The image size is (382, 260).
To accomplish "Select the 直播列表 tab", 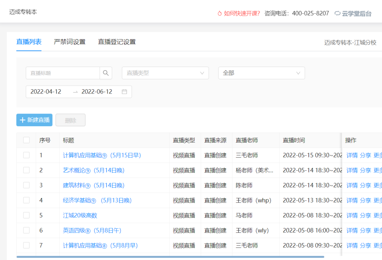I will click(x=29, y=42).
